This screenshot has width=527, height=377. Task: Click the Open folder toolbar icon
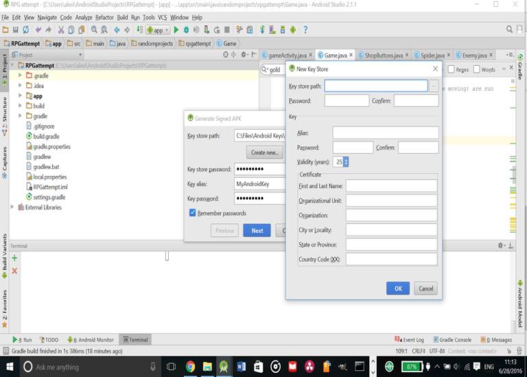coord(5,30)
